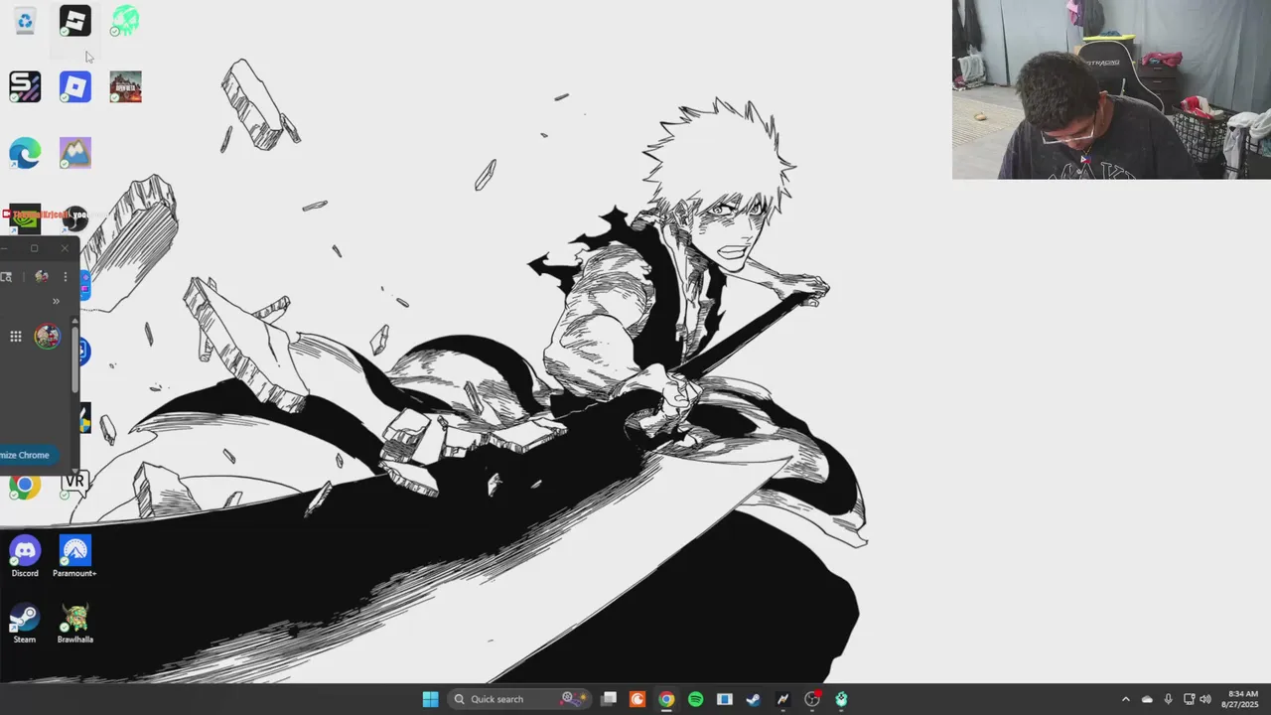Open the purple striped S app icon
This screenshot has width=1271, height=715.
25,86
